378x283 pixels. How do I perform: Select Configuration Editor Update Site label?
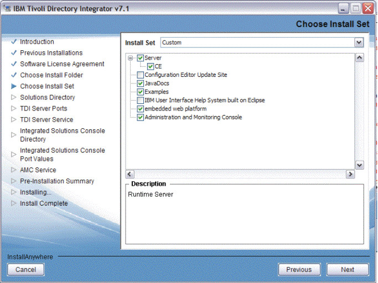tap(186, 75)
